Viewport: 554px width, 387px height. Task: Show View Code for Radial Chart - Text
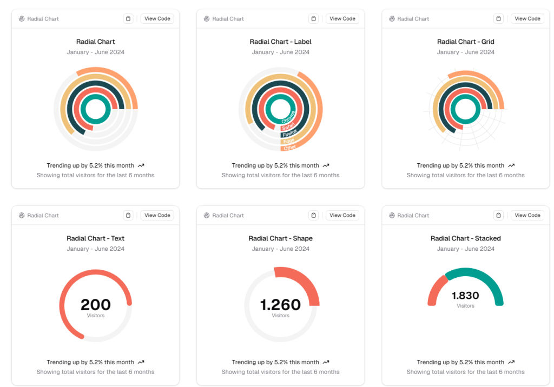(x=157, y=216)
